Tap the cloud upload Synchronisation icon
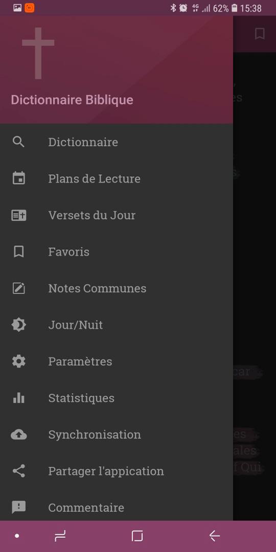 tap(19, 435)
